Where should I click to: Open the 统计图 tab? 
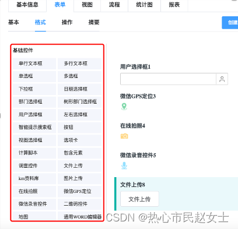point(144,5)
